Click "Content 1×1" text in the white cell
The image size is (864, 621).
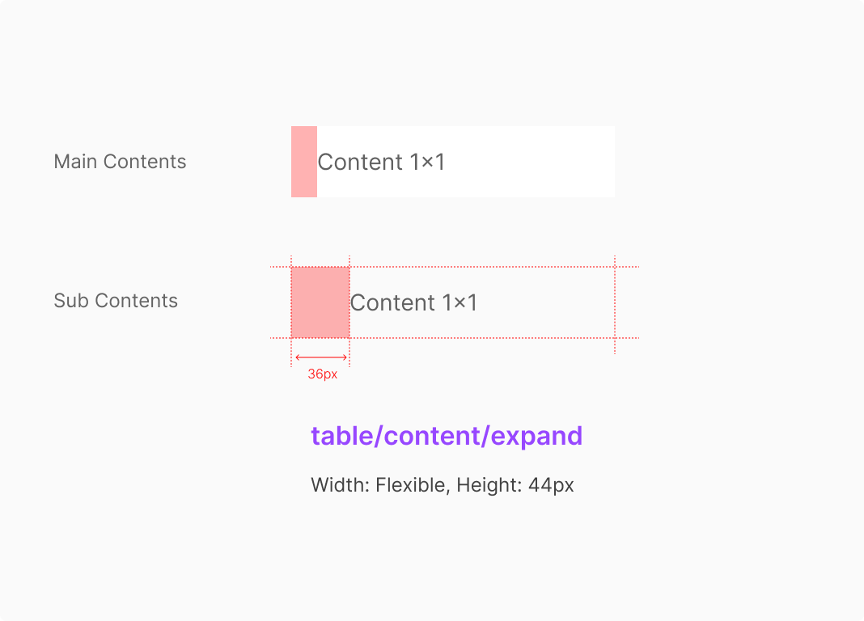[x=381, y=163]
